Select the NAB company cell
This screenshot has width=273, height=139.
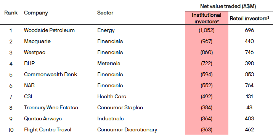click(x=29, y=86)
